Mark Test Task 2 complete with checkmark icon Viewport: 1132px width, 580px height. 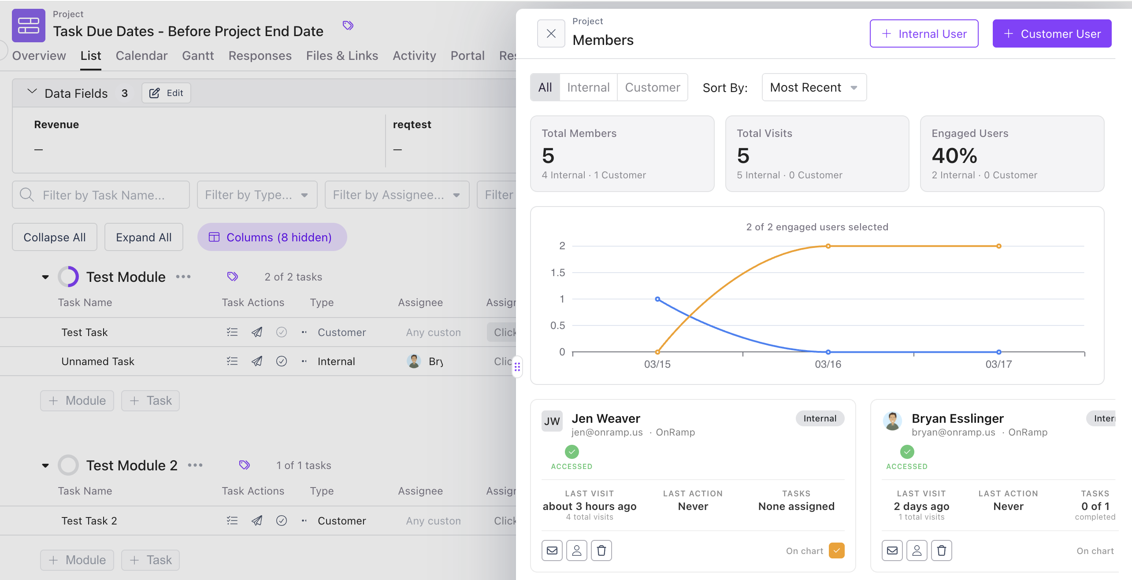click(x=282, y=521)
